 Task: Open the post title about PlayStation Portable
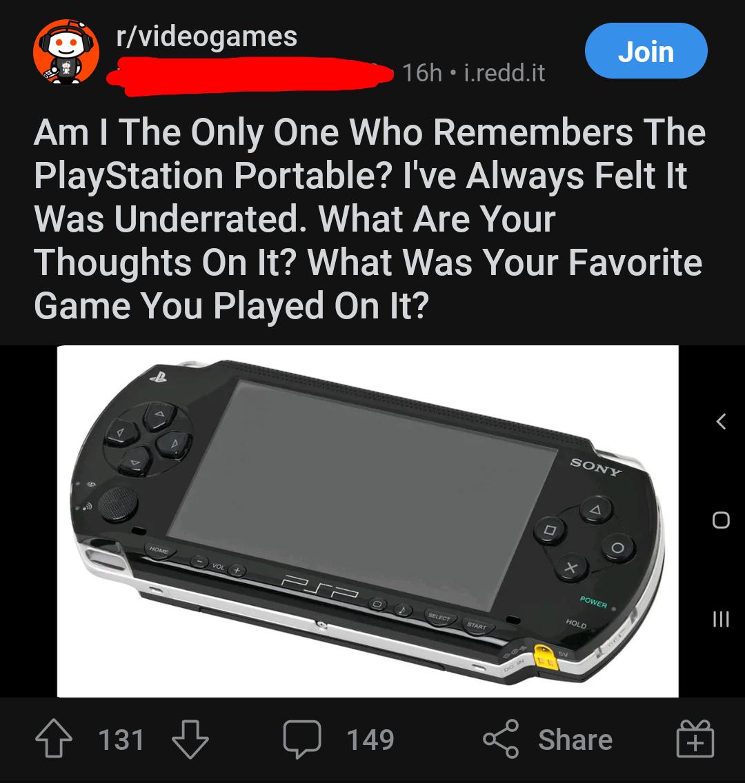click(370, 218)
